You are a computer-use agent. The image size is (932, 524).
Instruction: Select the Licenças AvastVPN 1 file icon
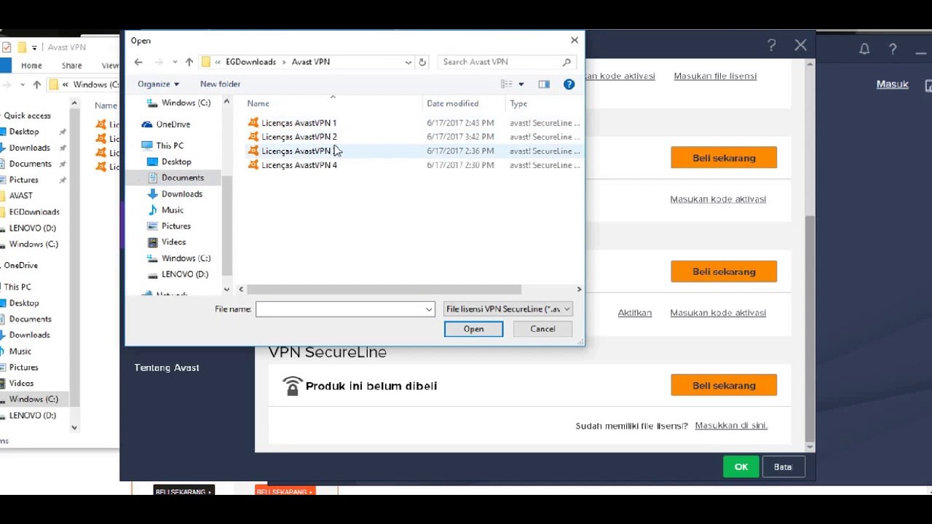253,122
